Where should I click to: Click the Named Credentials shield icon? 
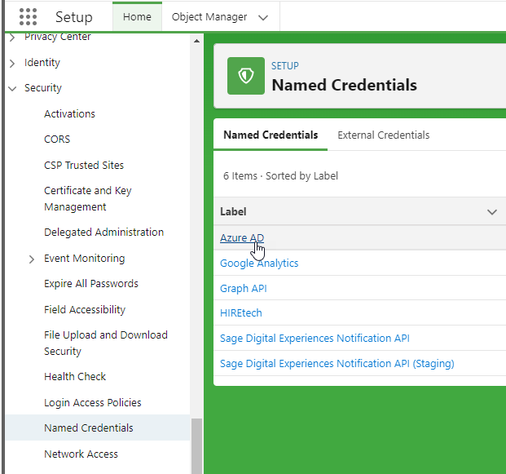point(245,76)
